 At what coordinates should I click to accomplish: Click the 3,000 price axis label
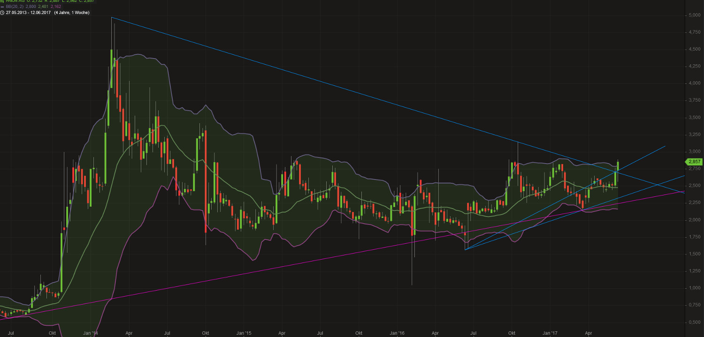695,151
